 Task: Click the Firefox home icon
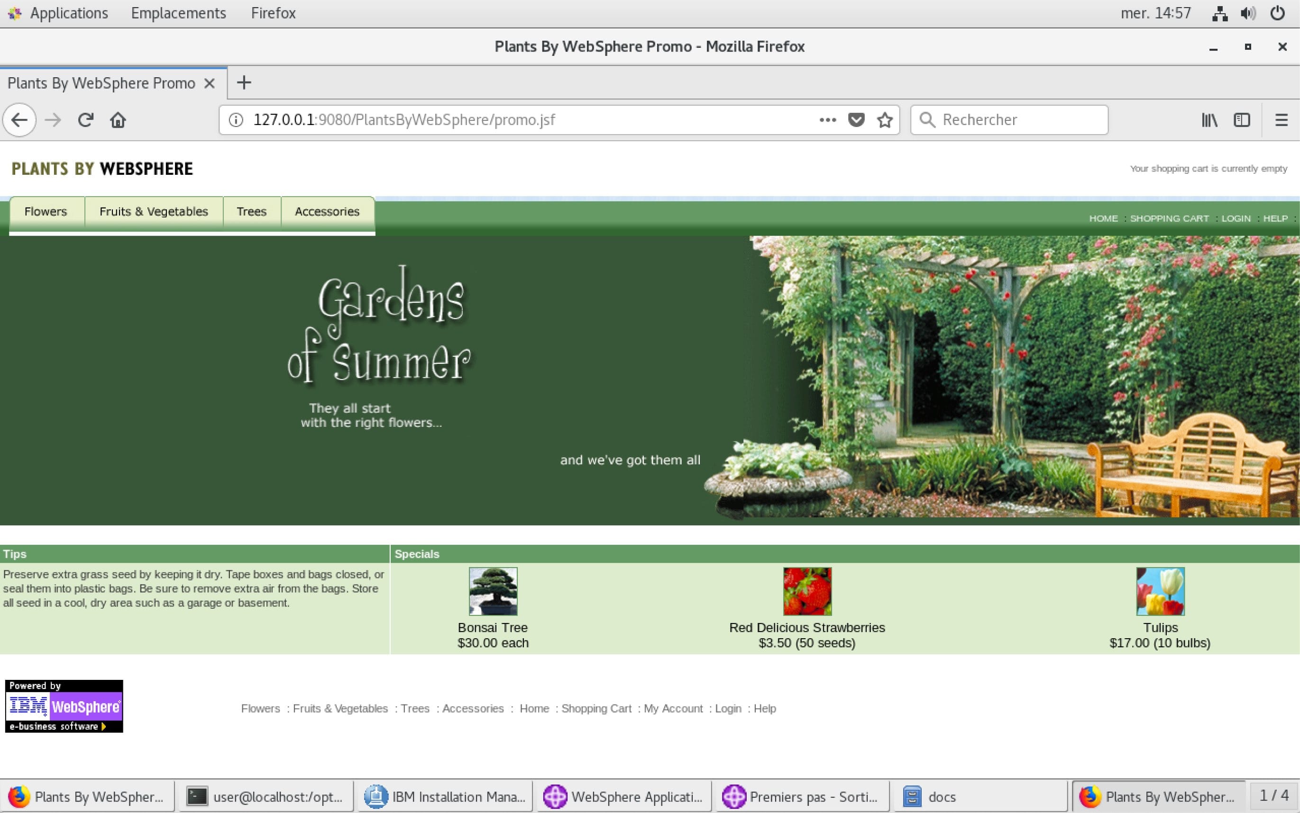118,119
